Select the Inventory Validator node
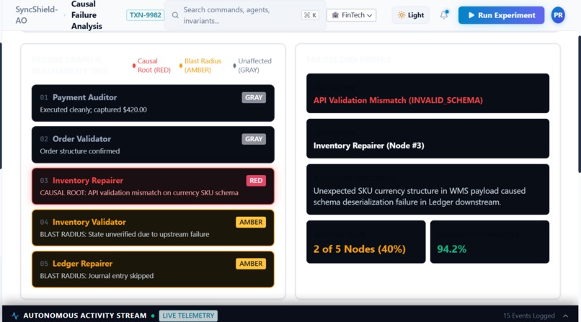The image size is (581, 322). coord(153,228)
